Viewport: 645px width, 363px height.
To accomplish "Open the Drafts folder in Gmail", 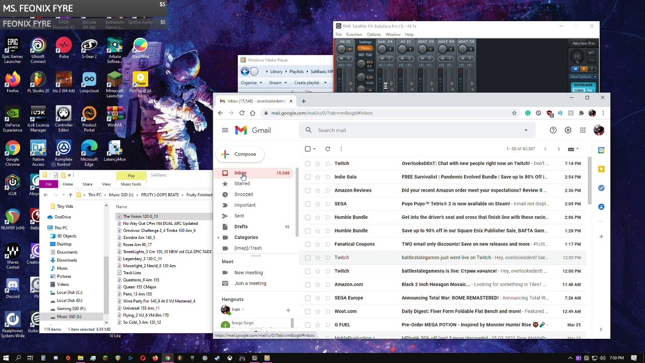I will [x=241, y=226].
